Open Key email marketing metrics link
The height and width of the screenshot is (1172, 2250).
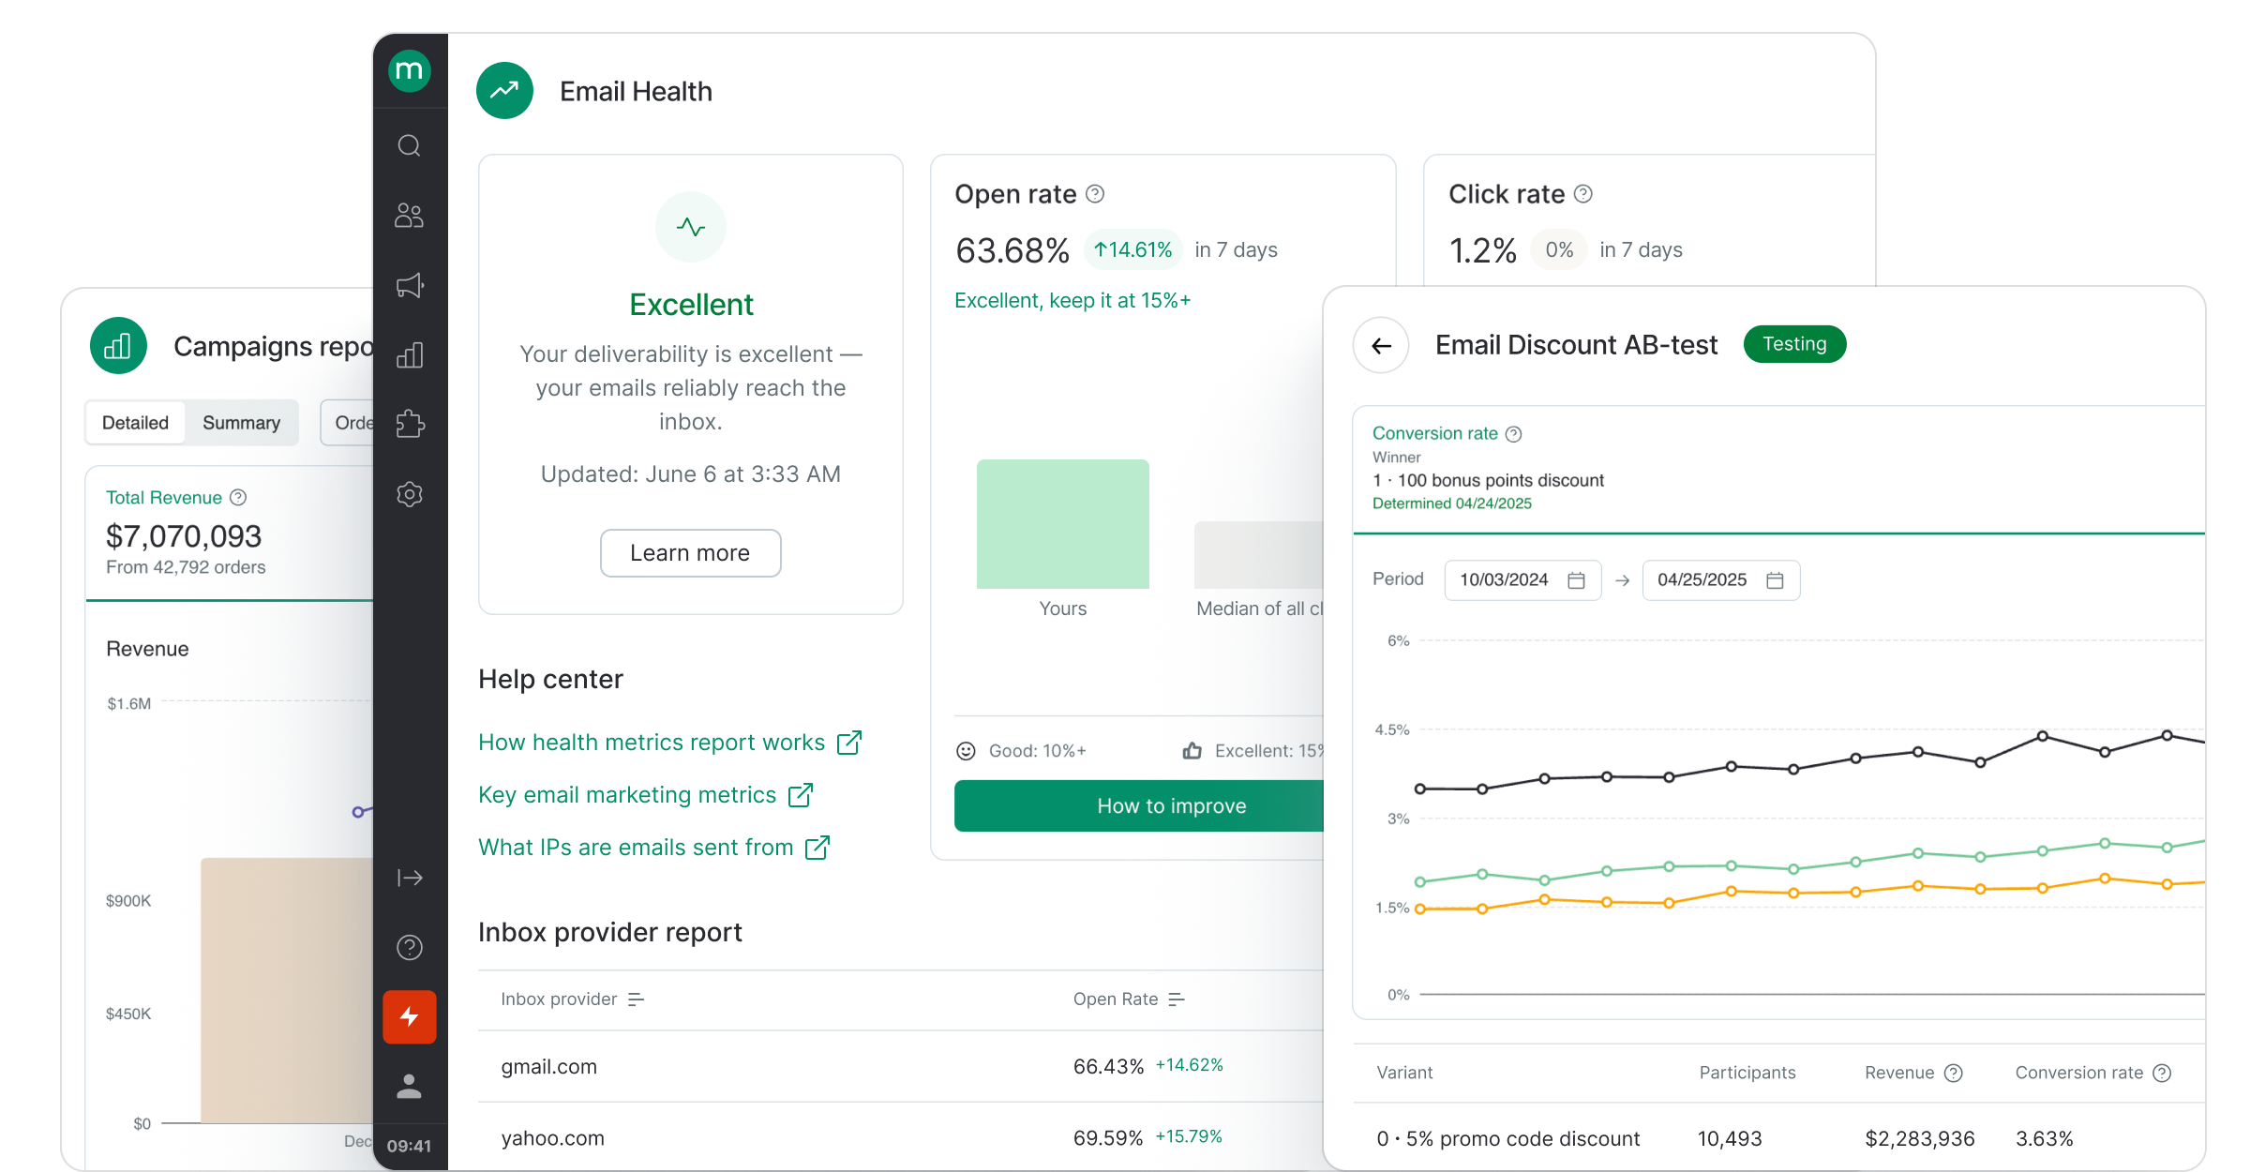click(x=645, y=795)
